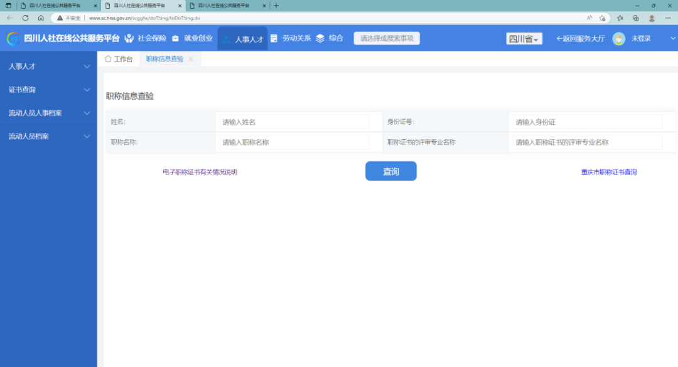Open the 就业创业 section via its briefcase icon
Viewport: 678px width, 367px height.
[176, 38]
